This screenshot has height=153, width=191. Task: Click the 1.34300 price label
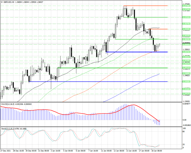pos(186,89)
